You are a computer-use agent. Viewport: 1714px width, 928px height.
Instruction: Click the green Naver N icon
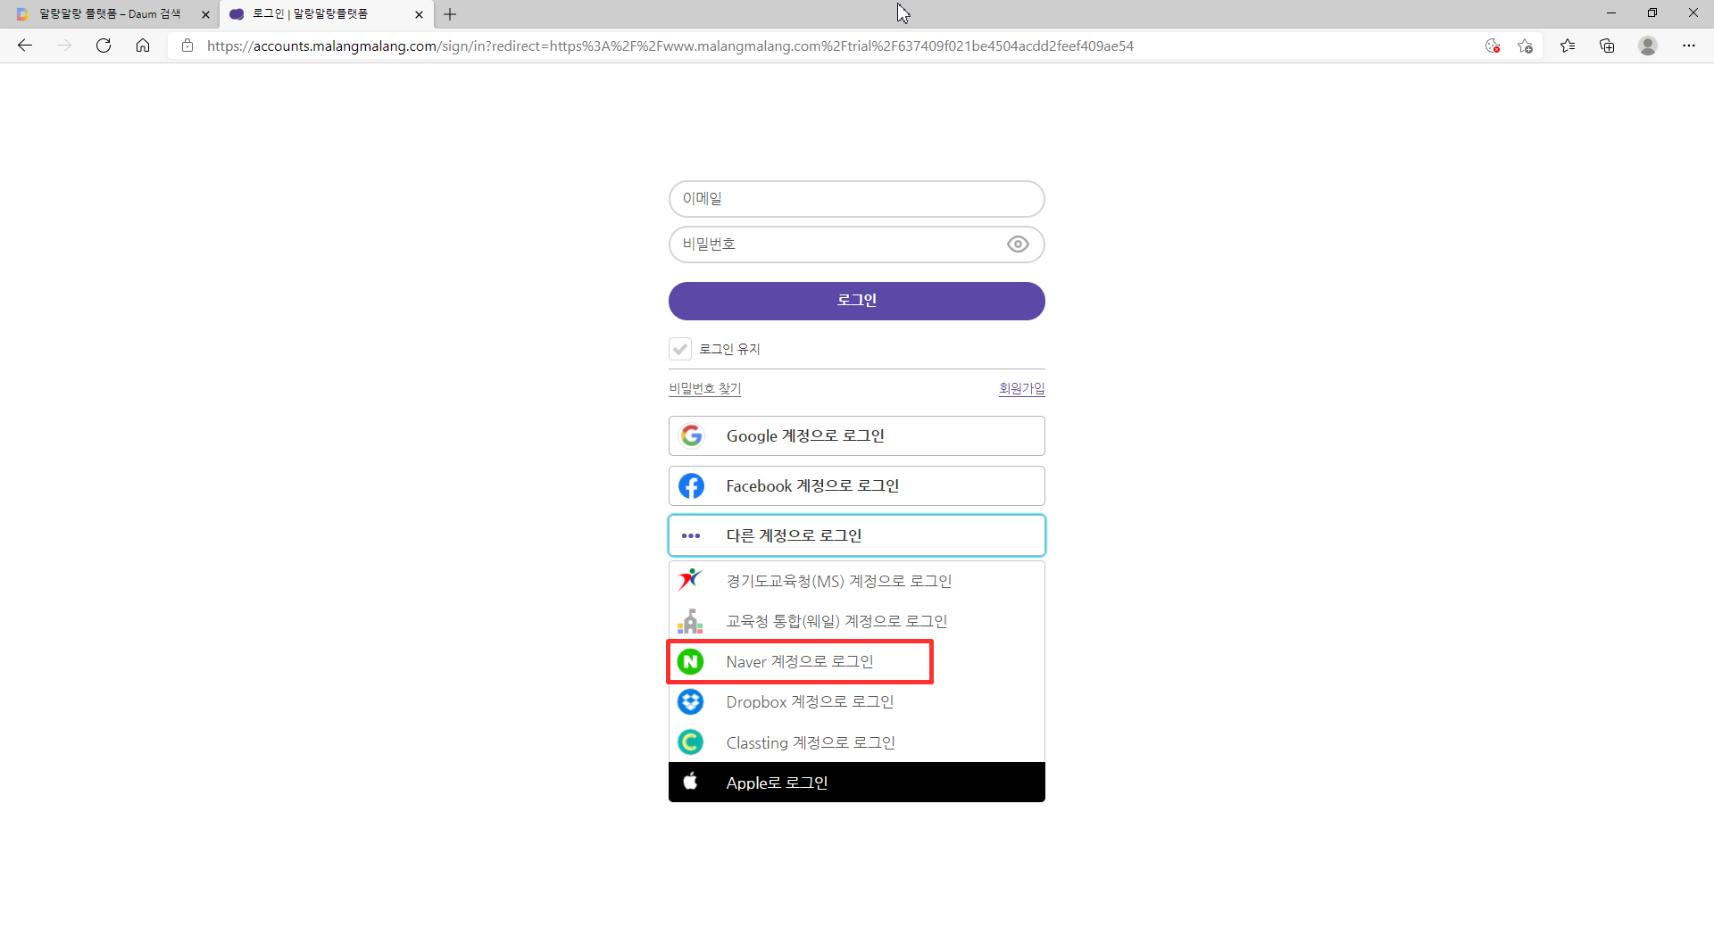690,662
